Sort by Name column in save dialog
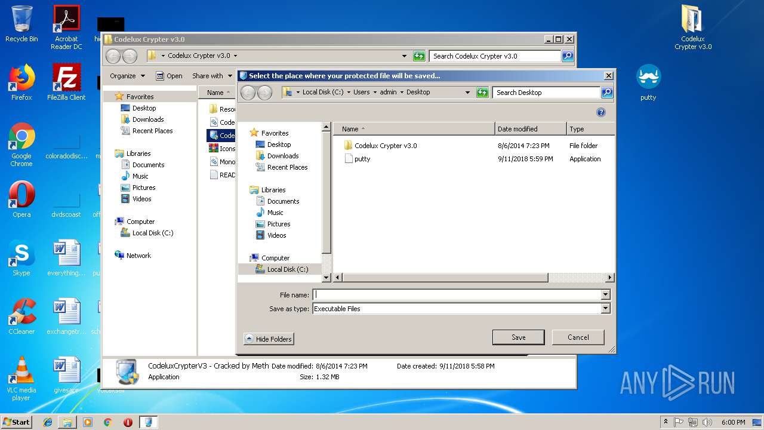The height and width of the screenshot is (430, 764). click(414, 129)
